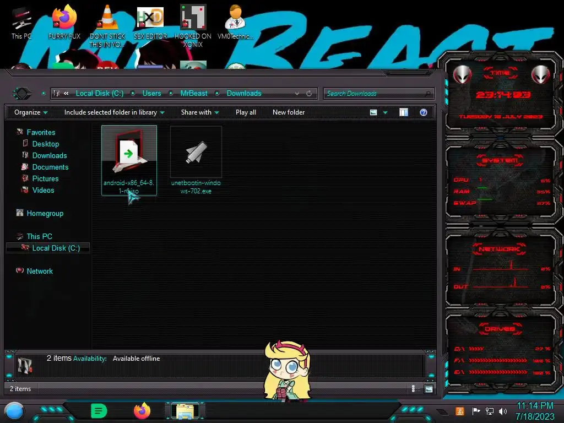Screen dimensions: 564x423
Task: Click Available offline text in details pane
Action: point(137,359)
